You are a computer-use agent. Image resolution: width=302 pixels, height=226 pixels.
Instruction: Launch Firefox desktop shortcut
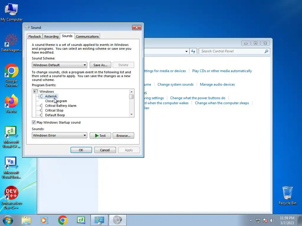pos(12,103)
